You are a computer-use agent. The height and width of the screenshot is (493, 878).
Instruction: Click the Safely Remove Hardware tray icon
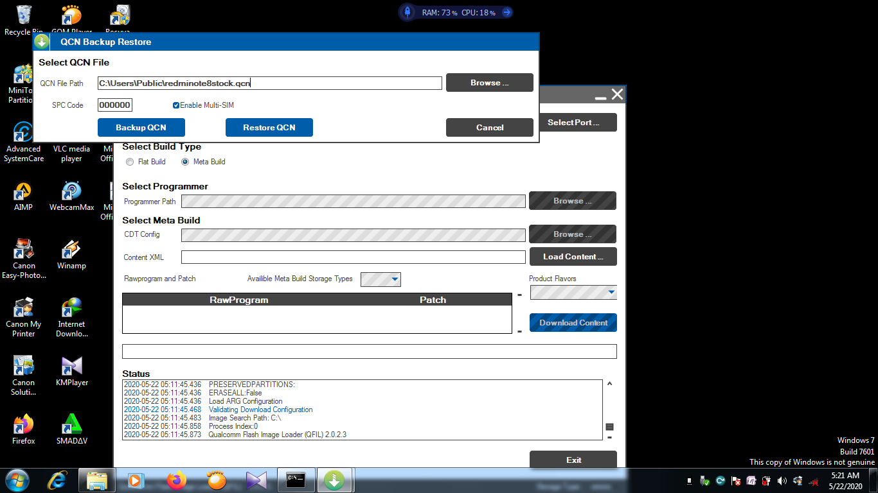(x=705, y=481)
